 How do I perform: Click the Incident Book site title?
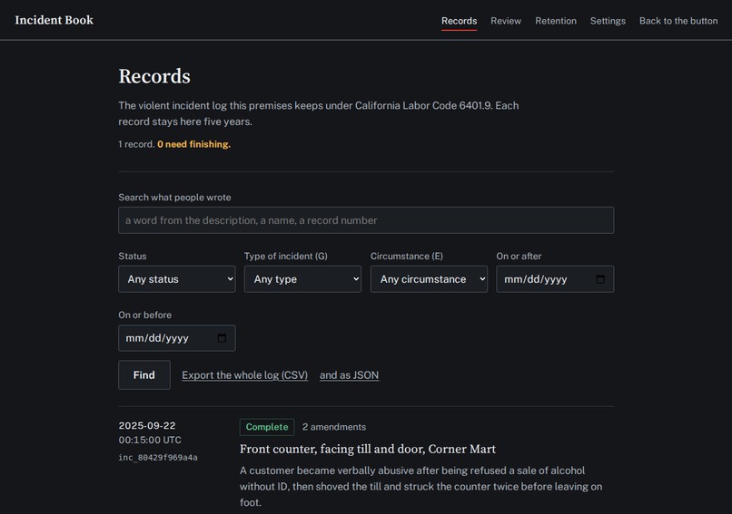[54, 20]
